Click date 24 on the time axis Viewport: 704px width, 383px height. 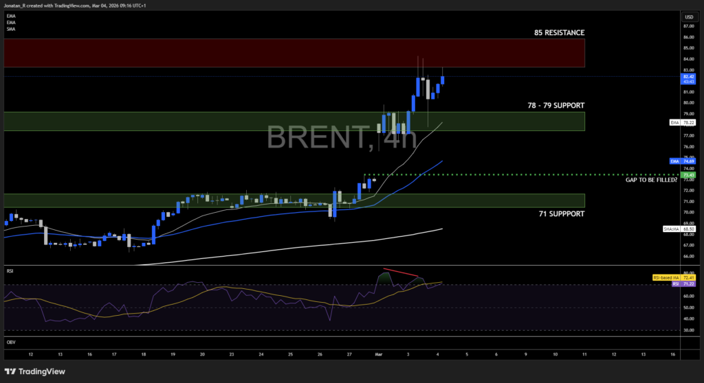coord(261,354)
